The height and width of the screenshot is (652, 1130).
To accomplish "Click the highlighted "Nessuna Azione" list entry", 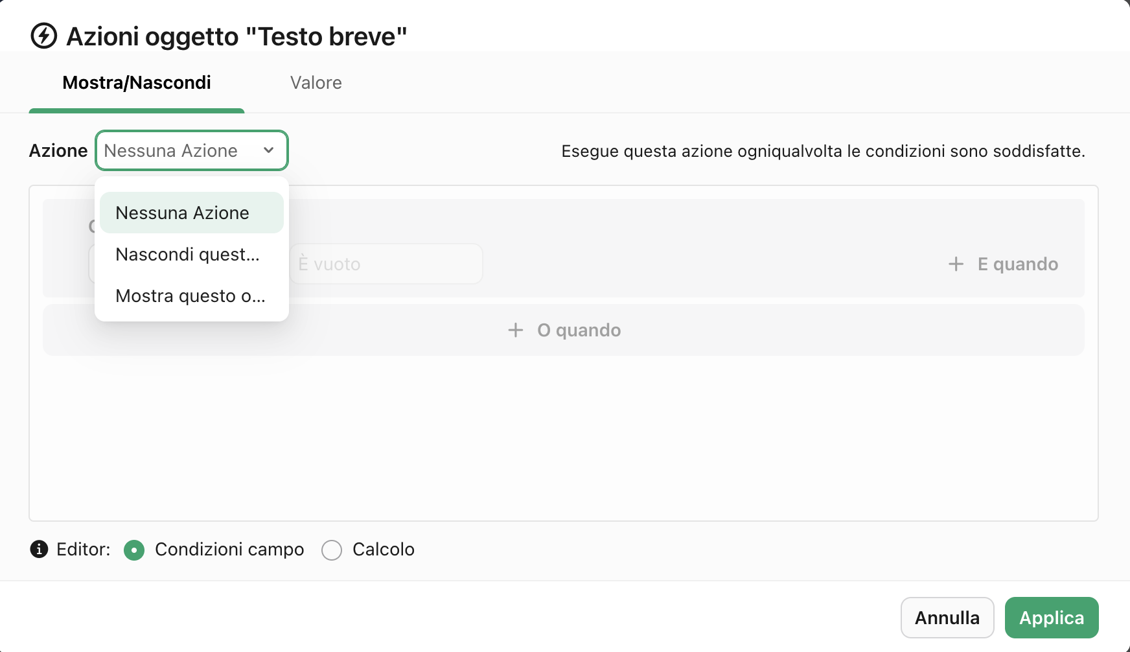I will [x=182, y=213].
